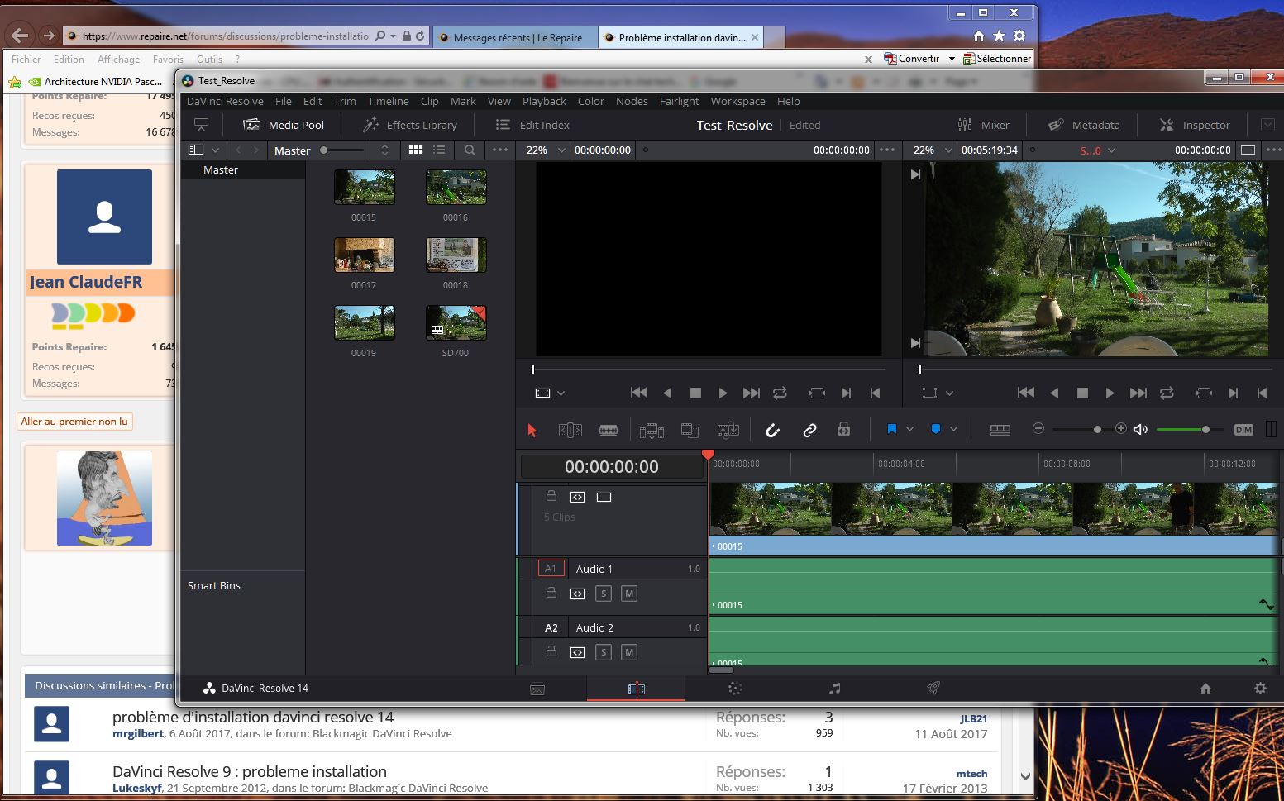Open the Fairlight menu

[x=679, y=101]
